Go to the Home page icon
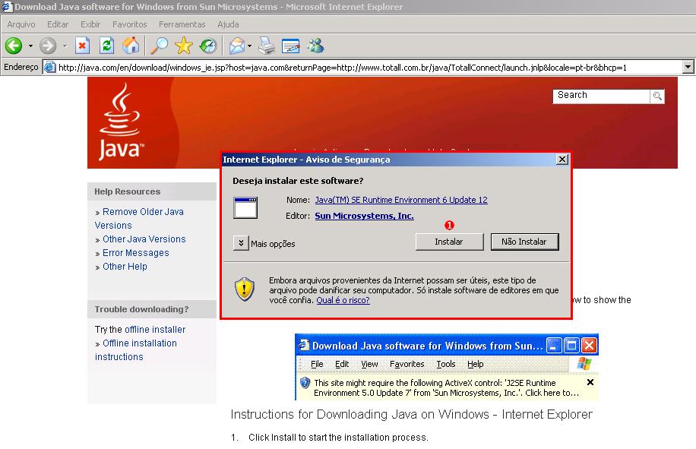This screenshot has width=696, height=449. click(x=131, y=46)
